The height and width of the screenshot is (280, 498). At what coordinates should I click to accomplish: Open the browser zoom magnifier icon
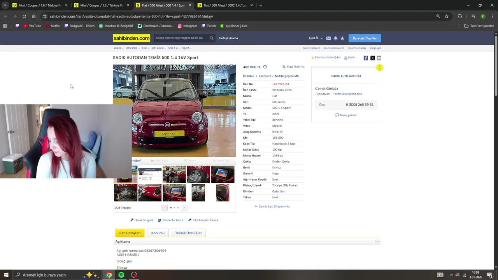(x=438, y=16)
